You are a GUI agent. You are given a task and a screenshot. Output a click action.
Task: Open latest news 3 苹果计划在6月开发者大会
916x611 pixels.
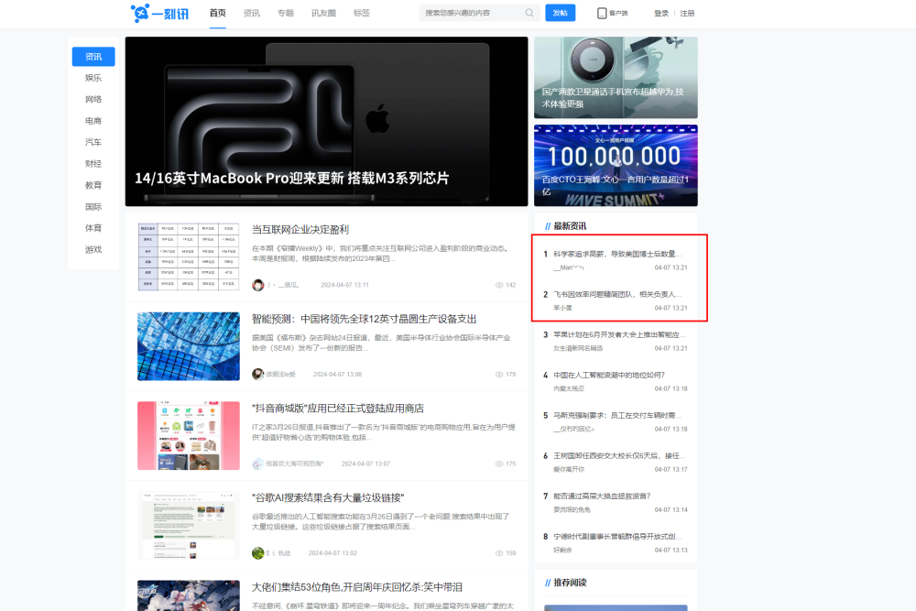[619, 334]
